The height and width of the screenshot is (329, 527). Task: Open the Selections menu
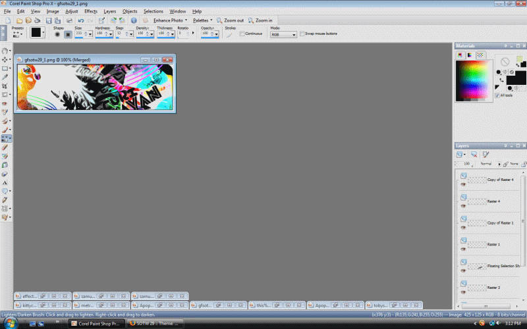pos(153,11)
